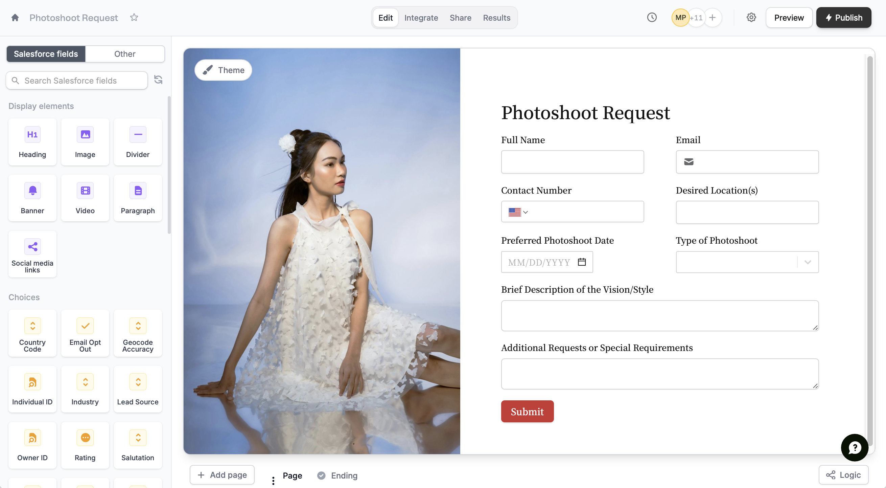Image resolution: width=886 pixels, height=488 pixels.
Task: Open the country flag phone dropdown
Action: [518, 212]
